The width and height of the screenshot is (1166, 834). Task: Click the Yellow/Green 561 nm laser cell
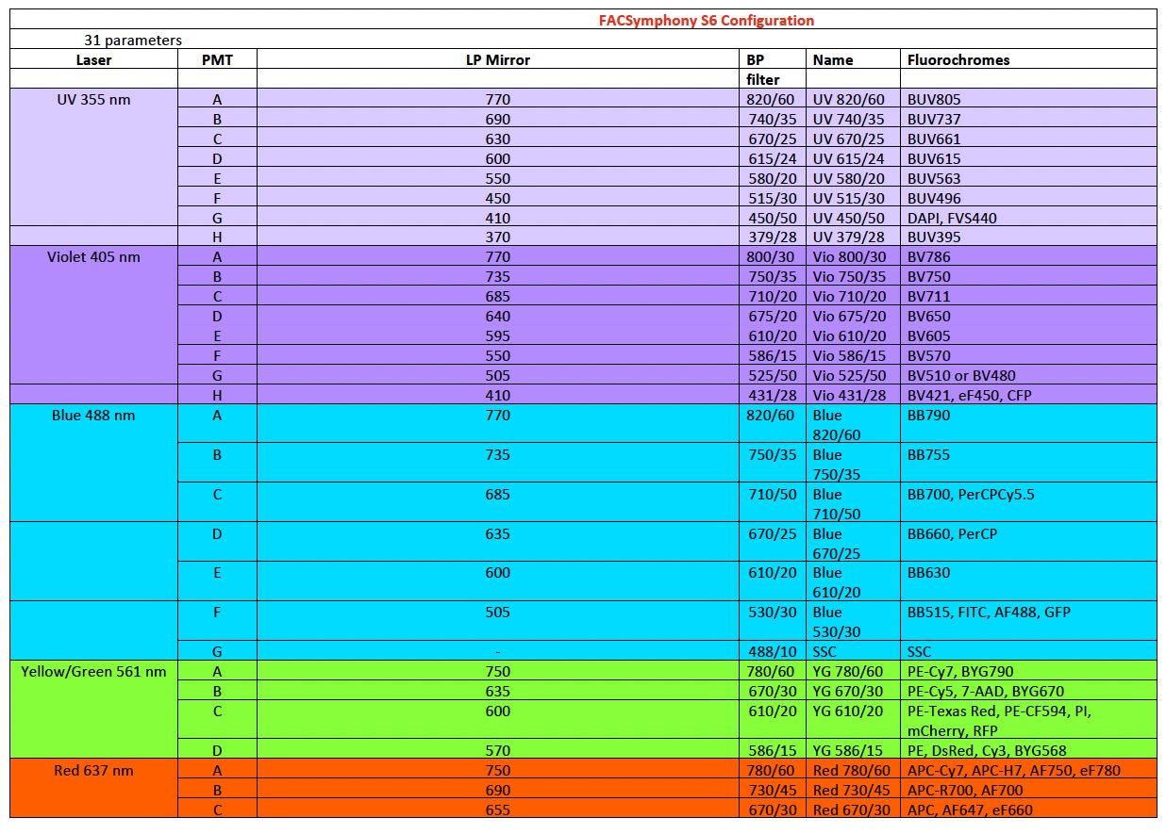click(93, 672)
